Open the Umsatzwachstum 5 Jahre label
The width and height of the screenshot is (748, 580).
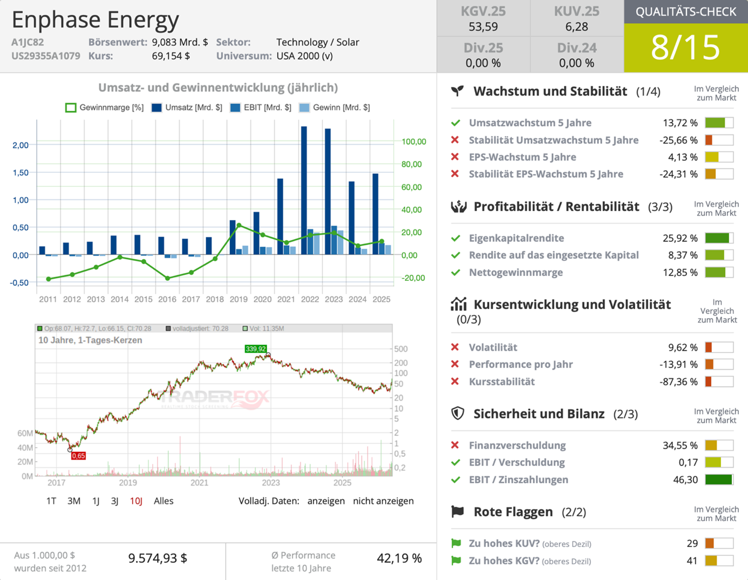[530, 123]
